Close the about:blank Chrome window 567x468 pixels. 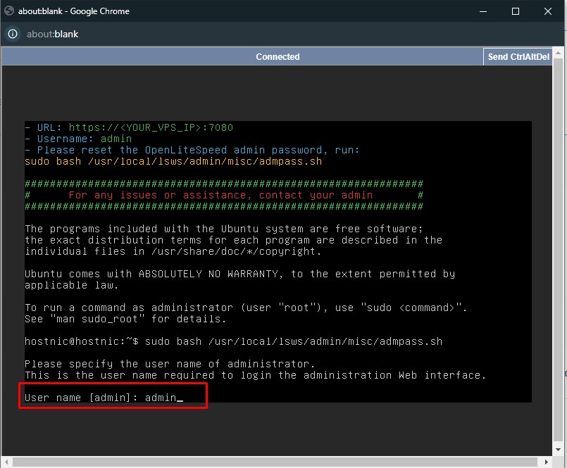(548, 11)
